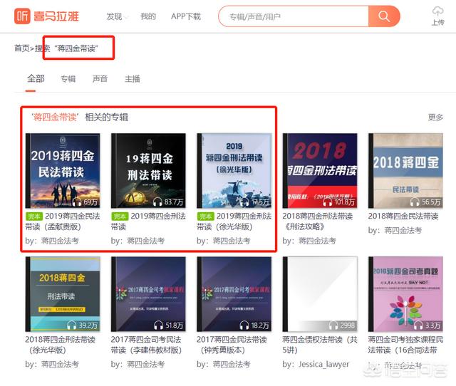This screenshot has width=456, height=386.
Task: Go to 首页 breadcrumb link
Action: pos(22,48)
